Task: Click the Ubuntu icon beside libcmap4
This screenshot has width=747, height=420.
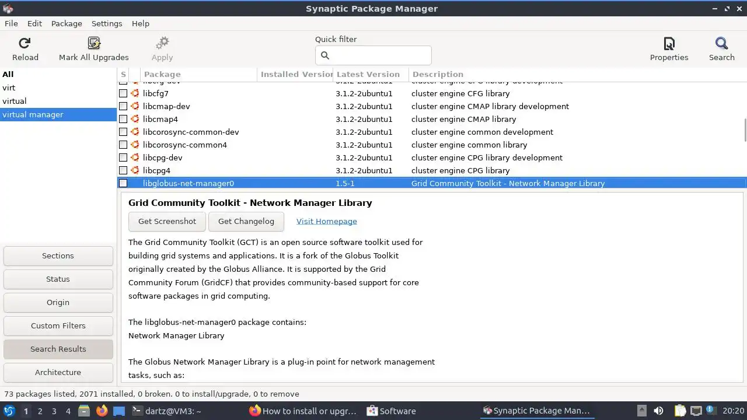Action: click(135, 119)
